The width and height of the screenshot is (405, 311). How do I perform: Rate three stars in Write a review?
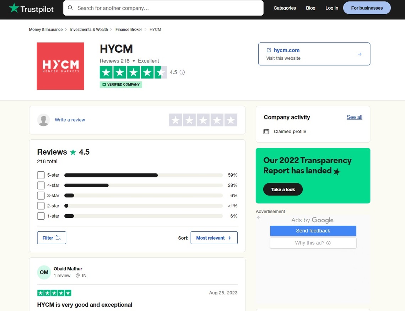[x=203, y=120]
